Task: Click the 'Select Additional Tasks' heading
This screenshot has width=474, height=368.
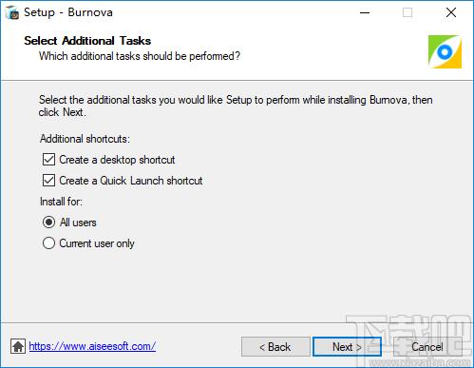Action: [87, 41]
